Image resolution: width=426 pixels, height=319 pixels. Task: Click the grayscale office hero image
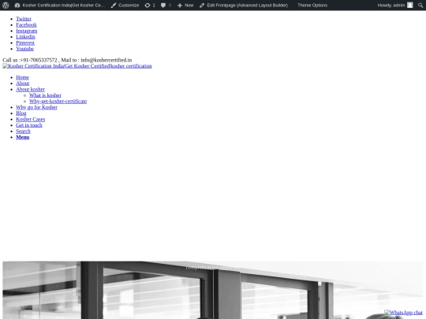point(213,290)
